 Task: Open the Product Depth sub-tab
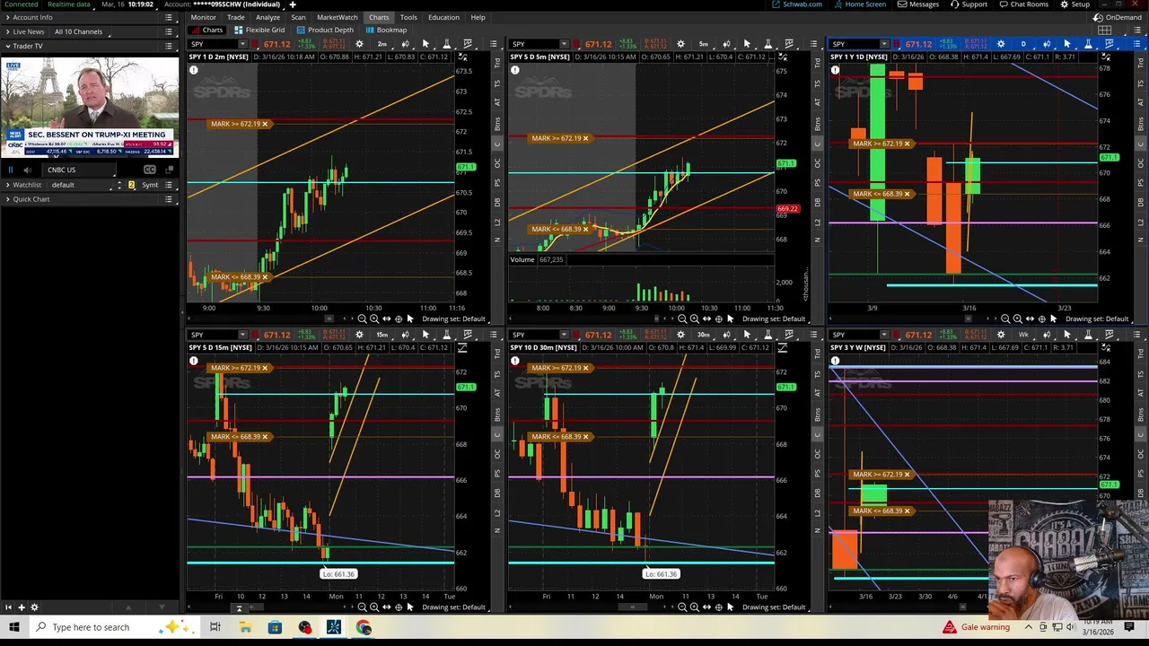324,30
